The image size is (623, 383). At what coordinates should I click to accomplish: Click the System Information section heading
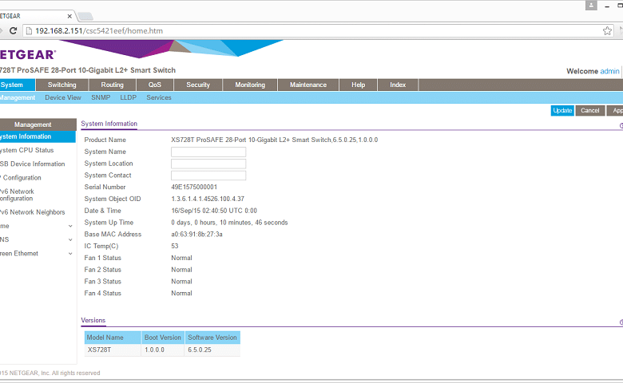109,124
